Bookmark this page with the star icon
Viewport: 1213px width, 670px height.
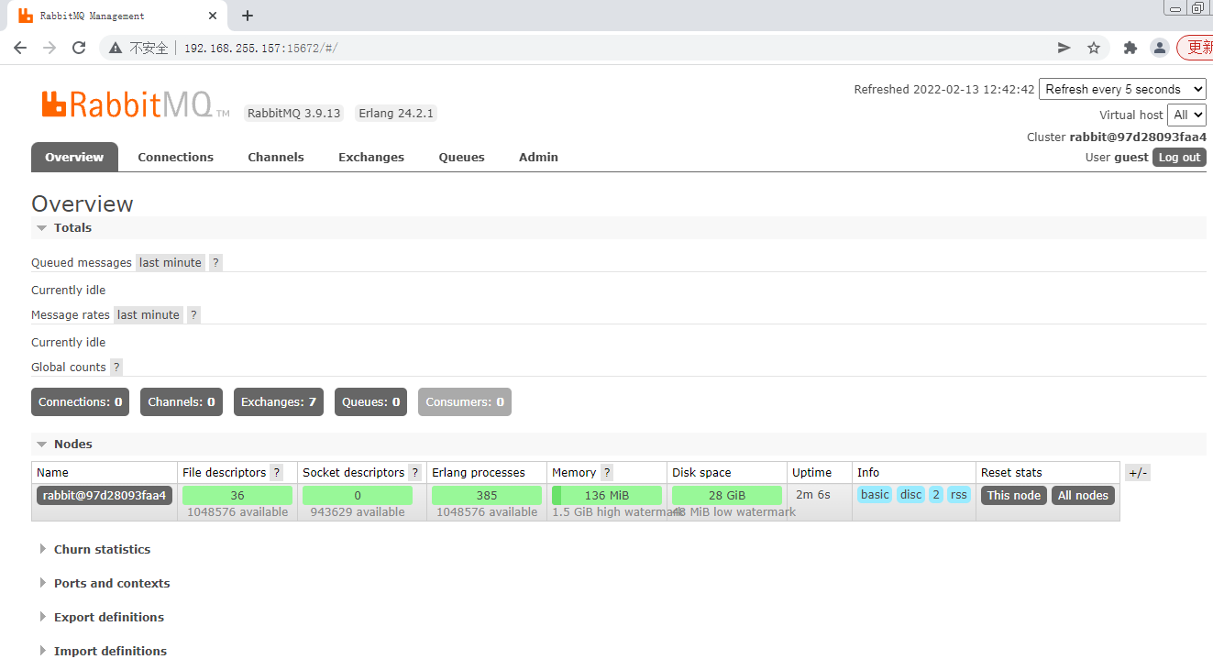click(1093, 48)
